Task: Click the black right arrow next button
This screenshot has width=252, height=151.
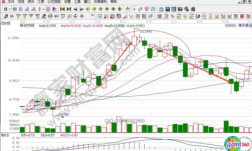Action: coord(81,9)
